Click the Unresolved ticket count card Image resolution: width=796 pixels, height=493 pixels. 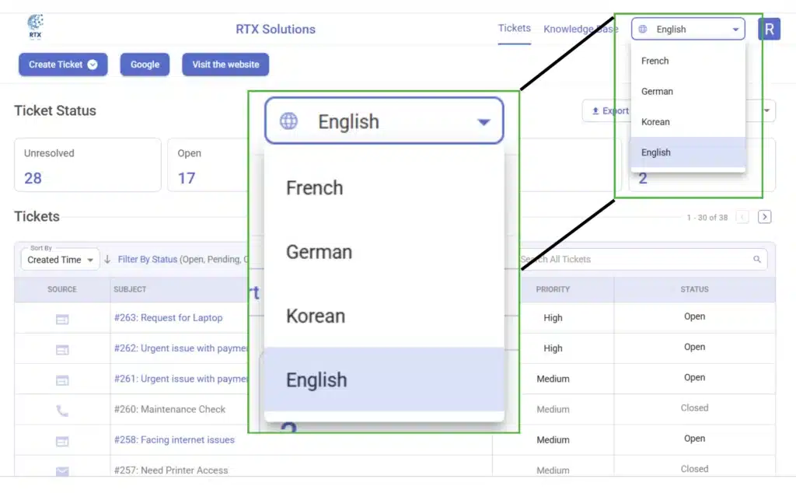[x=87, y=165]
